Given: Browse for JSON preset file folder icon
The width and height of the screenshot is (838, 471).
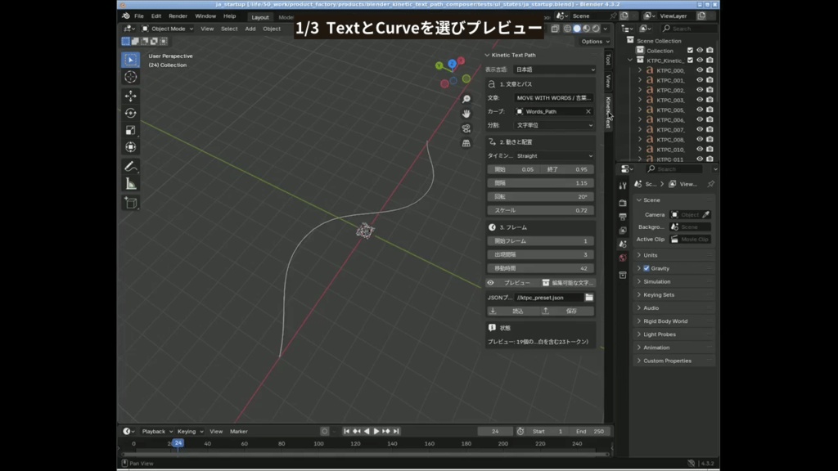Looking at the screenshot, I should coord(589,298).
